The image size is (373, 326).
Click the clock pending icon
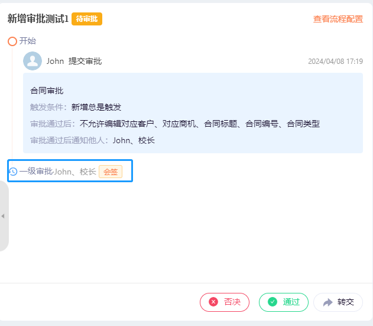point(13,172)
